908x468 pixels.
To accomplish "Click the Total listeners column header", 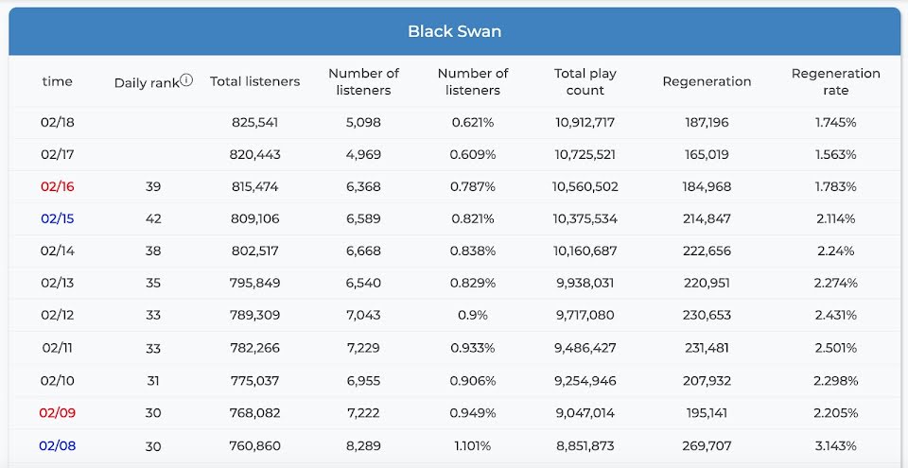I will [254, 81].
